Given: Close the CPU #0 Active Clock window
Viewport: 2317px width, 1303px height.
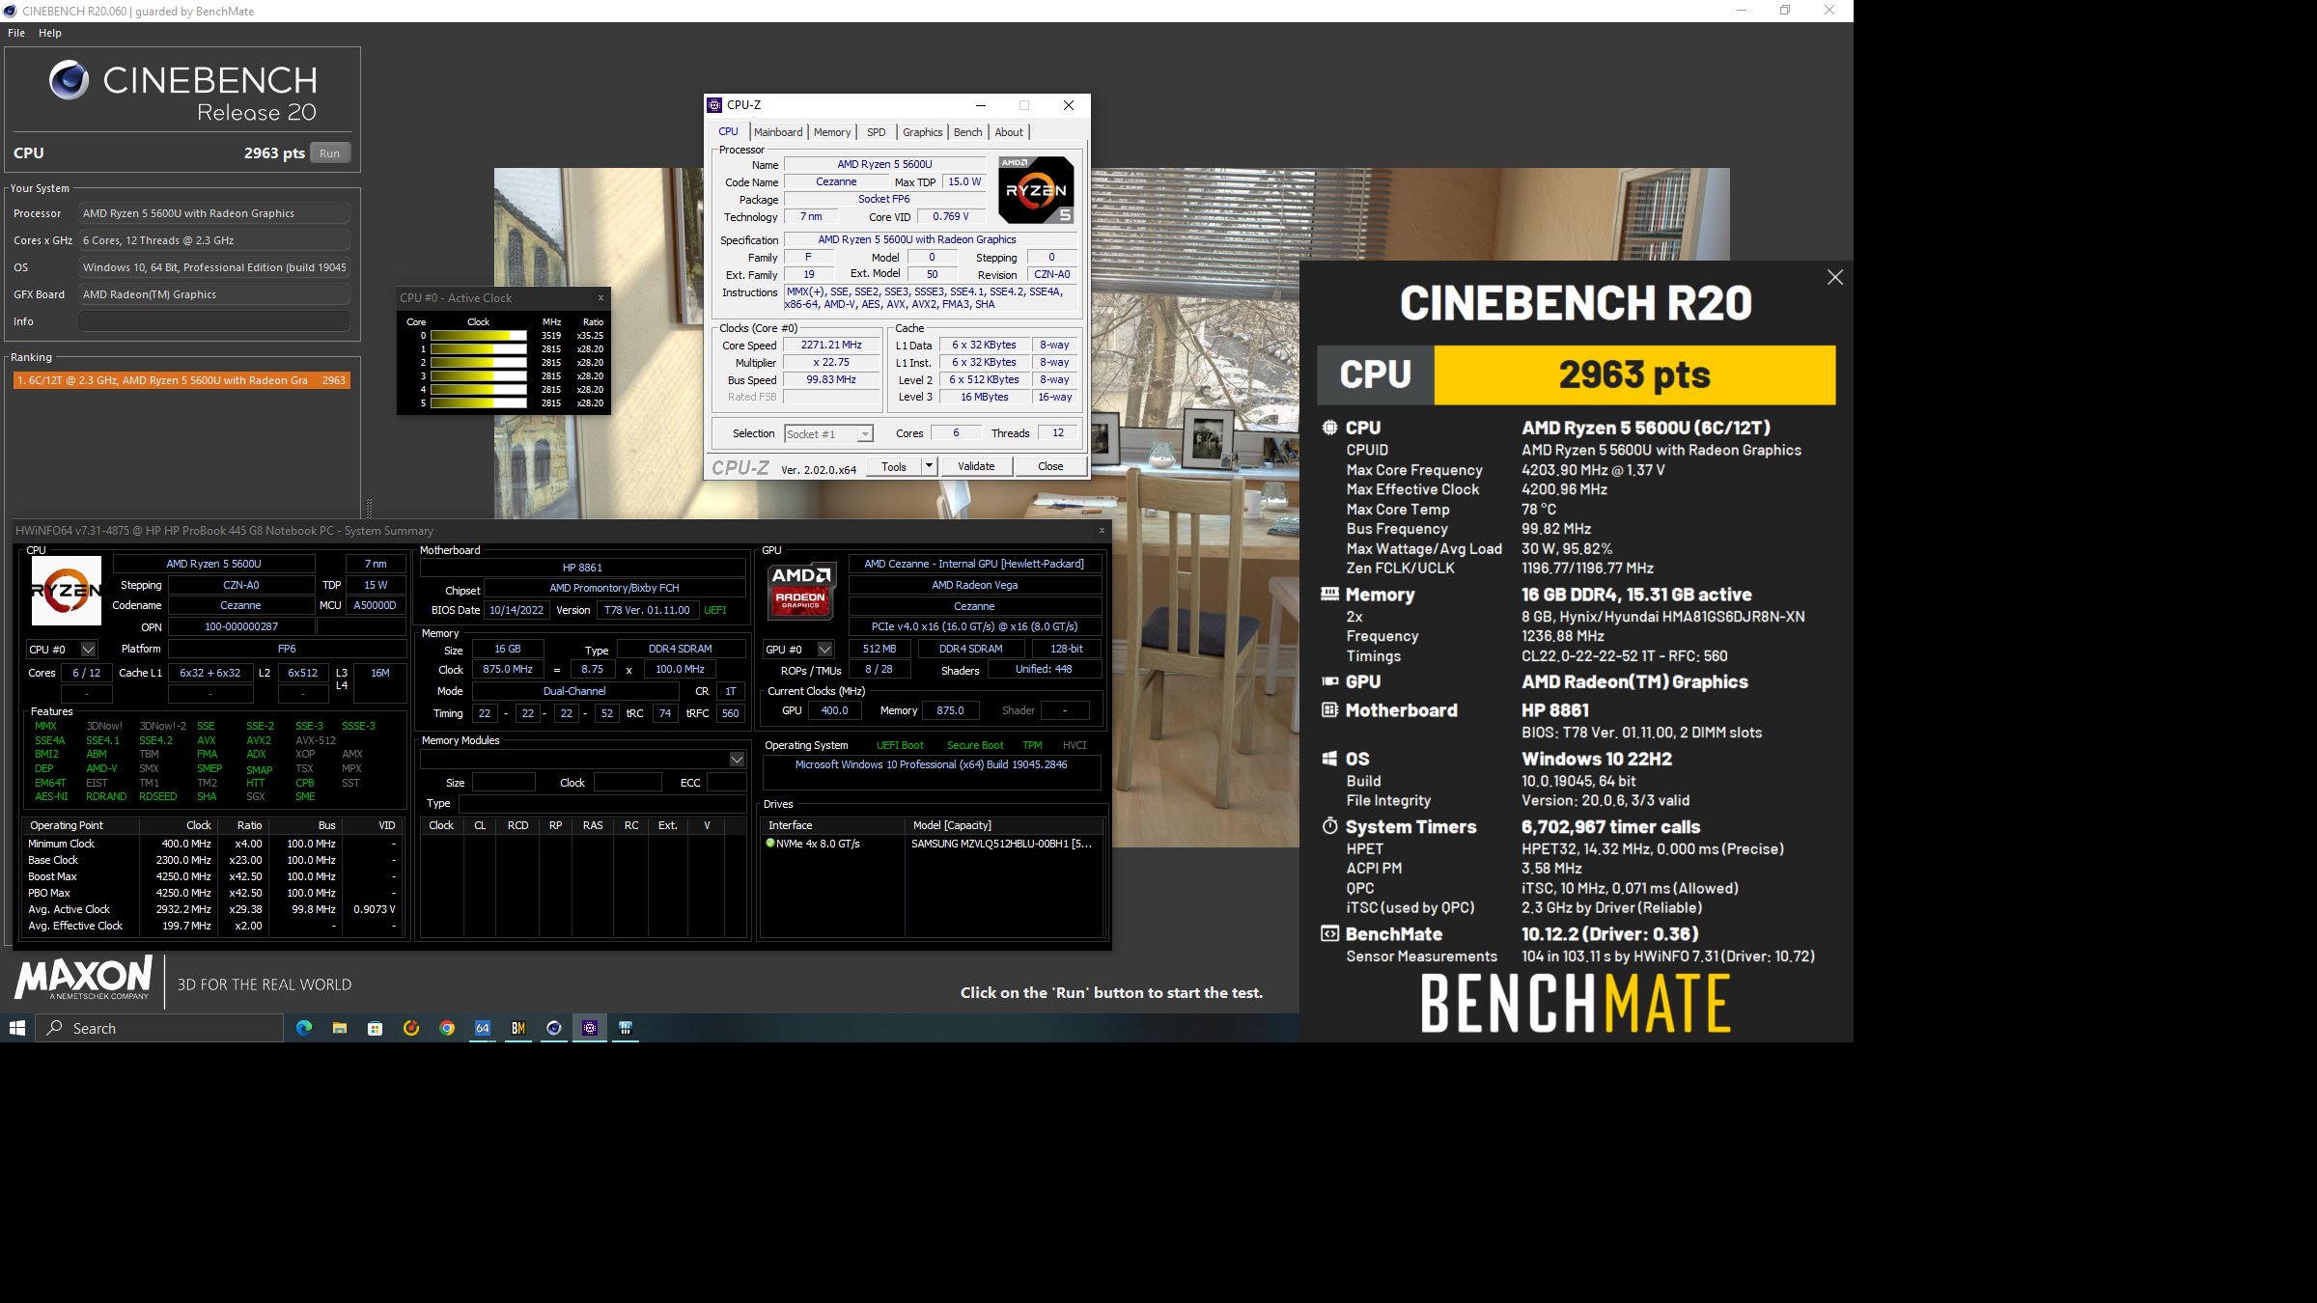Looking at the screenshot, I should click(x=600, y=297).
